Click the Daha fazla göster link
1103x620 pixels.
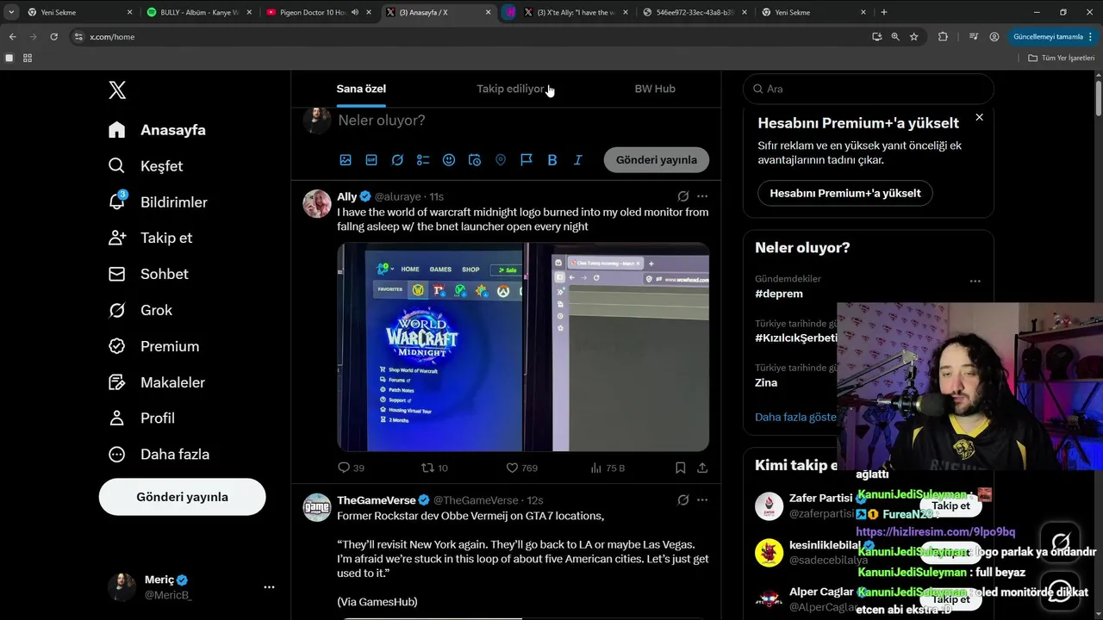(x=795, y=417)
